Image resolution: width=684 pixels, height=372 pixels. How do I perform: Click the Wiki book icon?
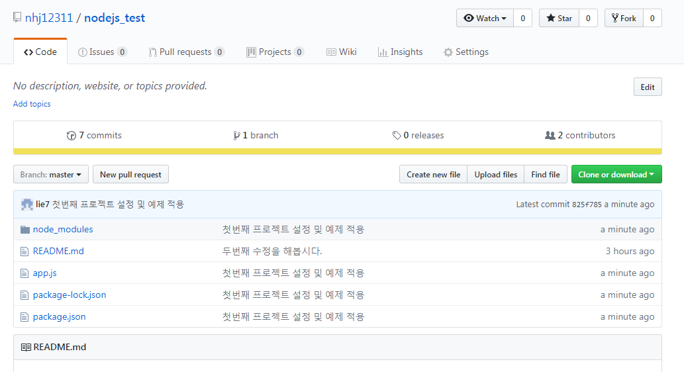(x=331, y=52)
